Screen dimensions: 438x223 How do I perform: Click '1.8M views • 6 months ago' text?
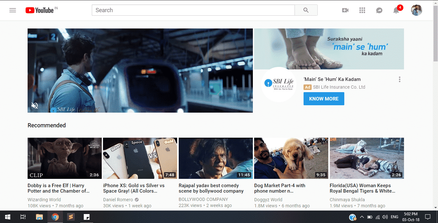point(282,206)
